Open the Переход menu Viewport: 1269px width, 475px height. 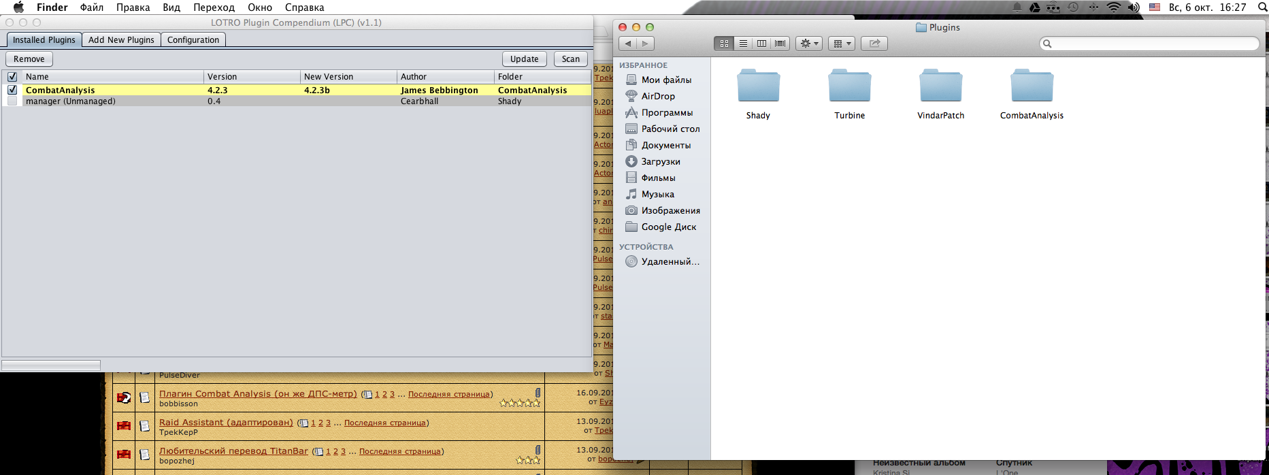[x=214, y=7]
